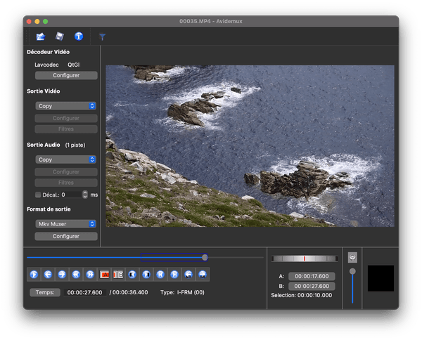Click the greyed Configurer under Sortie Vidéo

coord(66,118)
